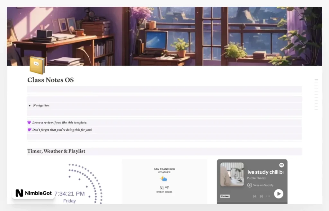Click the Preview badge in Spotify player
This screenshot has height=211, width=329.
[225, 196]
